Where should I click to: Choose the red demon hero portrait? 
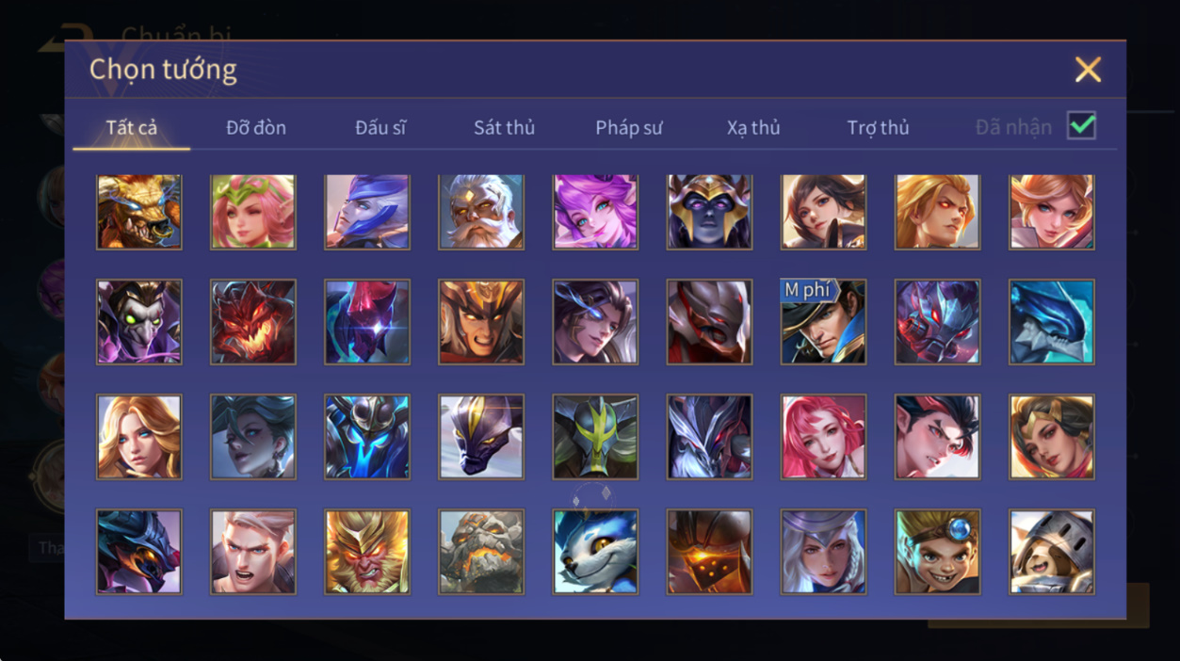(x=253, y=322)
